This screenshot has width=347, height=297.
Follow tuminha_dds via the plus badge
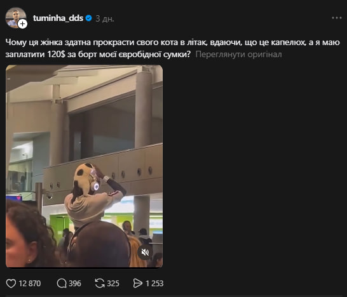[22, 23]
